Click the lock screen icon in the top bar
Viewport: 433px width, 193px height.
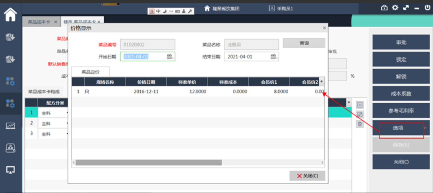[x=384, y=8]
